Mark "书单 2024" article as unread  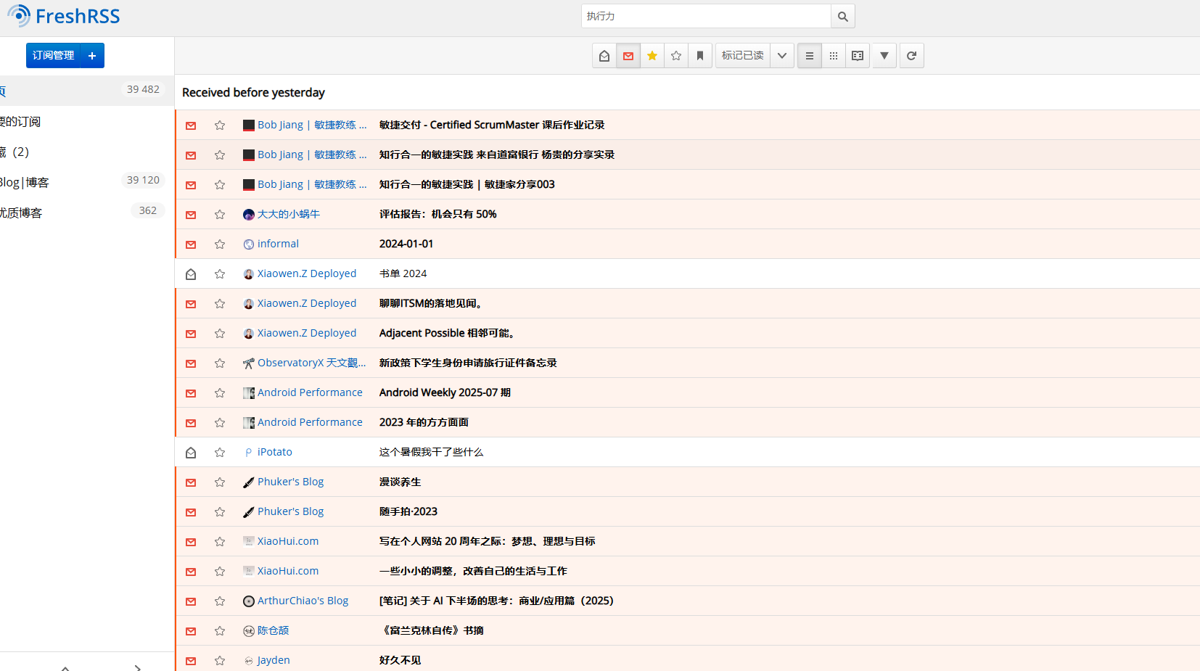point(191,274)
